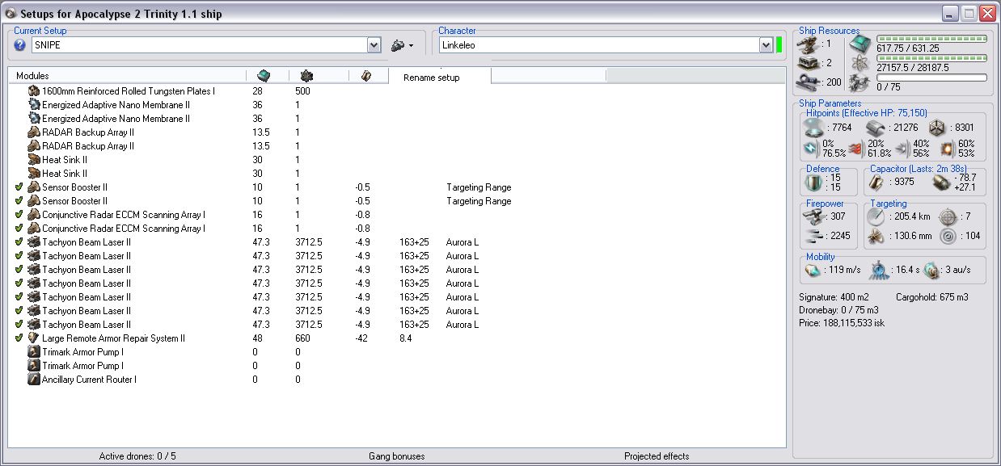Click the green character status indicator

point(779,45)
